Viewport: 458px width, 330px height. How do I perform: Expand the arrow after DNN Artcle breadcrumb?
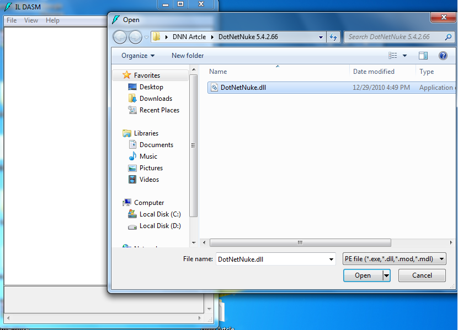212,37
